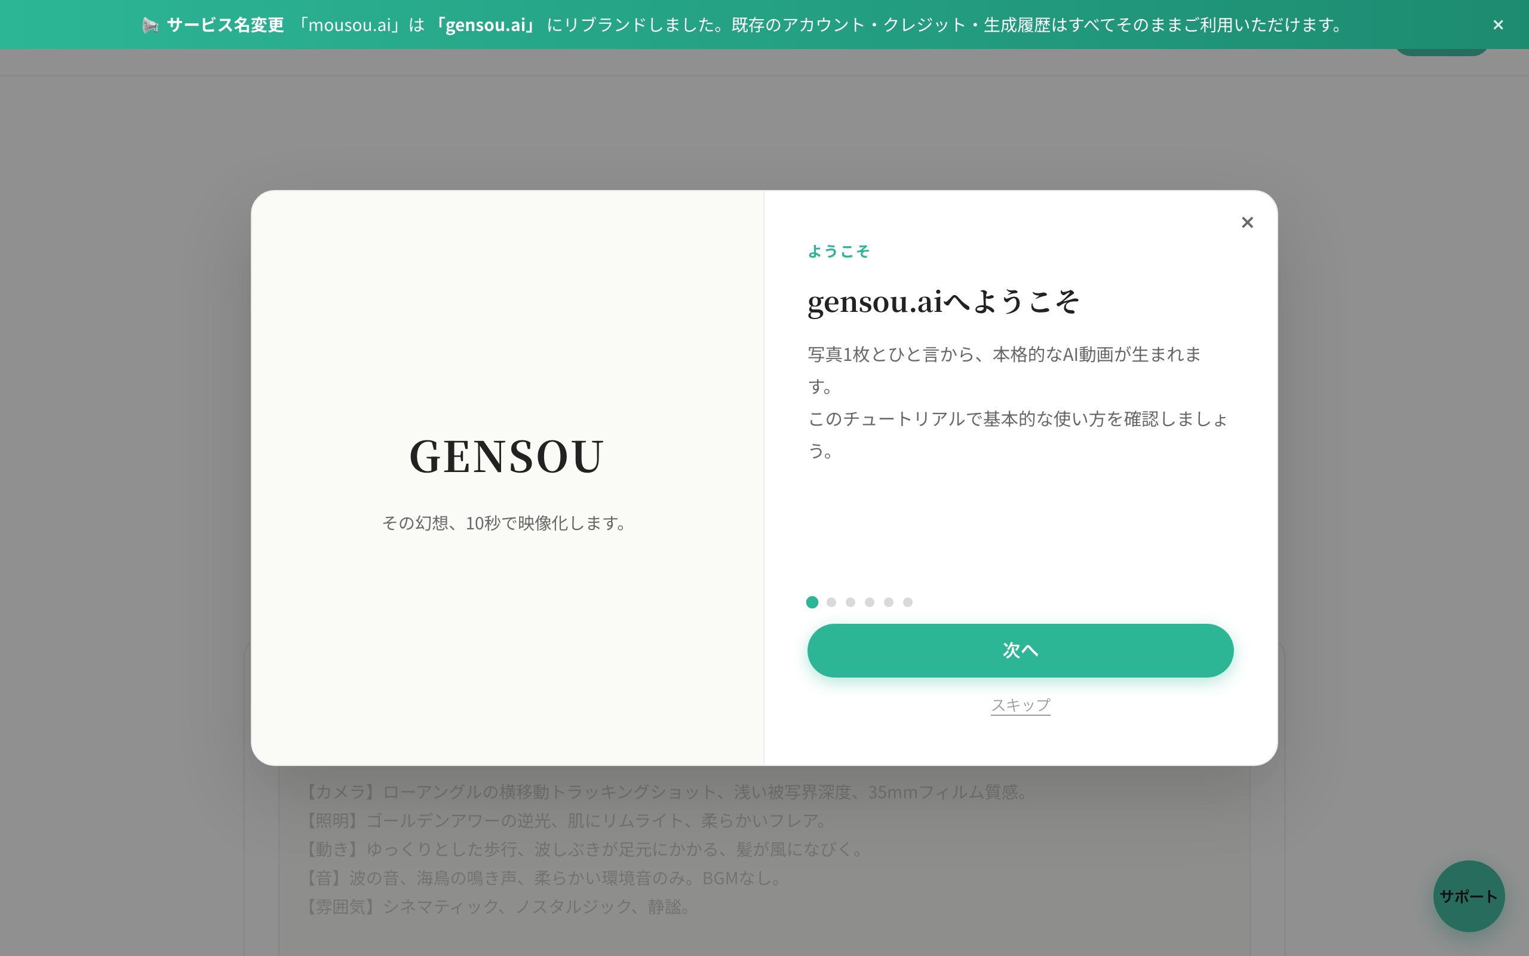Click the megaphone icon in banner
Viewport: 1529px width, 956px height.
click(150, 25)
